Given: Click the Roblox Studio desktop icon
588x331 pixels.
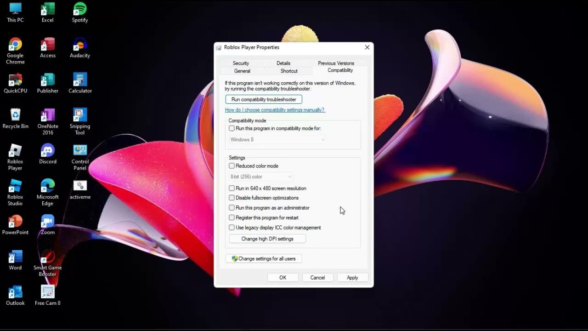Looking at the screenshot, I should click(x=15, y=193).
